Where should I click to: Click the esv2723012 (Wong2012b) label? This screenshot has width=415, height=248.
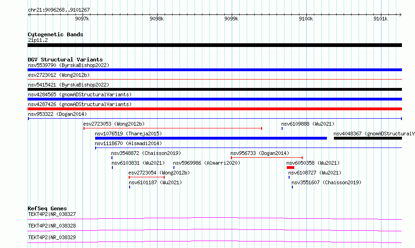(59, 75)
